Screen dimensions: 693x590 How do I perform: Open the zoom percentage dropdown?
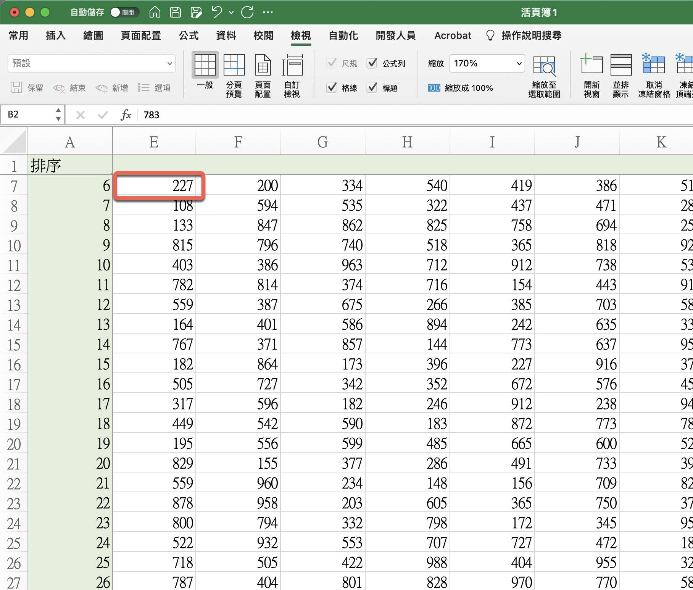(x=519, y=63)
